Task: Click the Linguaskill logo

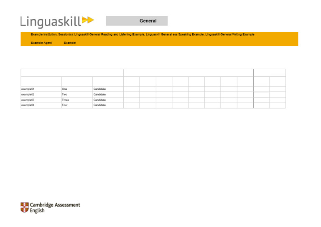Action: click(x=57, y=22)
